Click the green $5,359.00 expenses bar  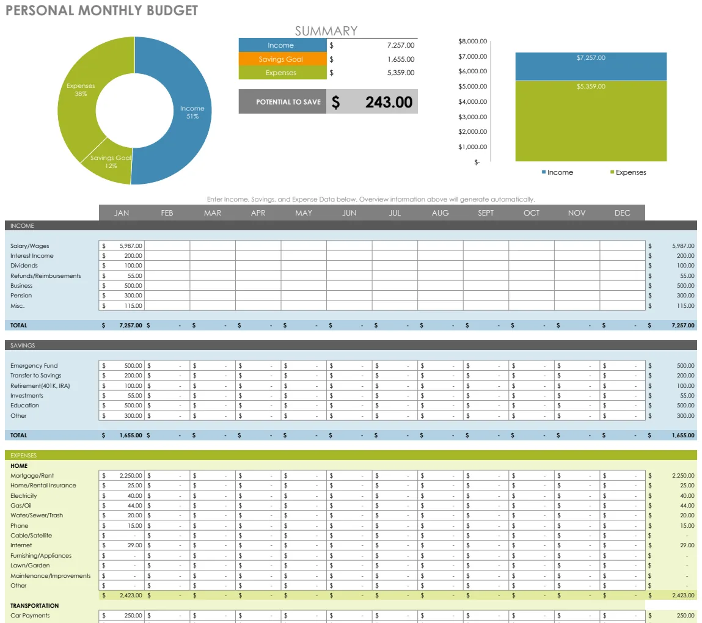pyautogui.click(x=591, y=121)
